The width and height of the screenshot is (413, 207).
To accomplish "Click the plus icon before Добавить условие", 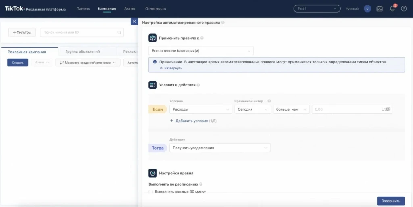I will (x=171, y=121).
